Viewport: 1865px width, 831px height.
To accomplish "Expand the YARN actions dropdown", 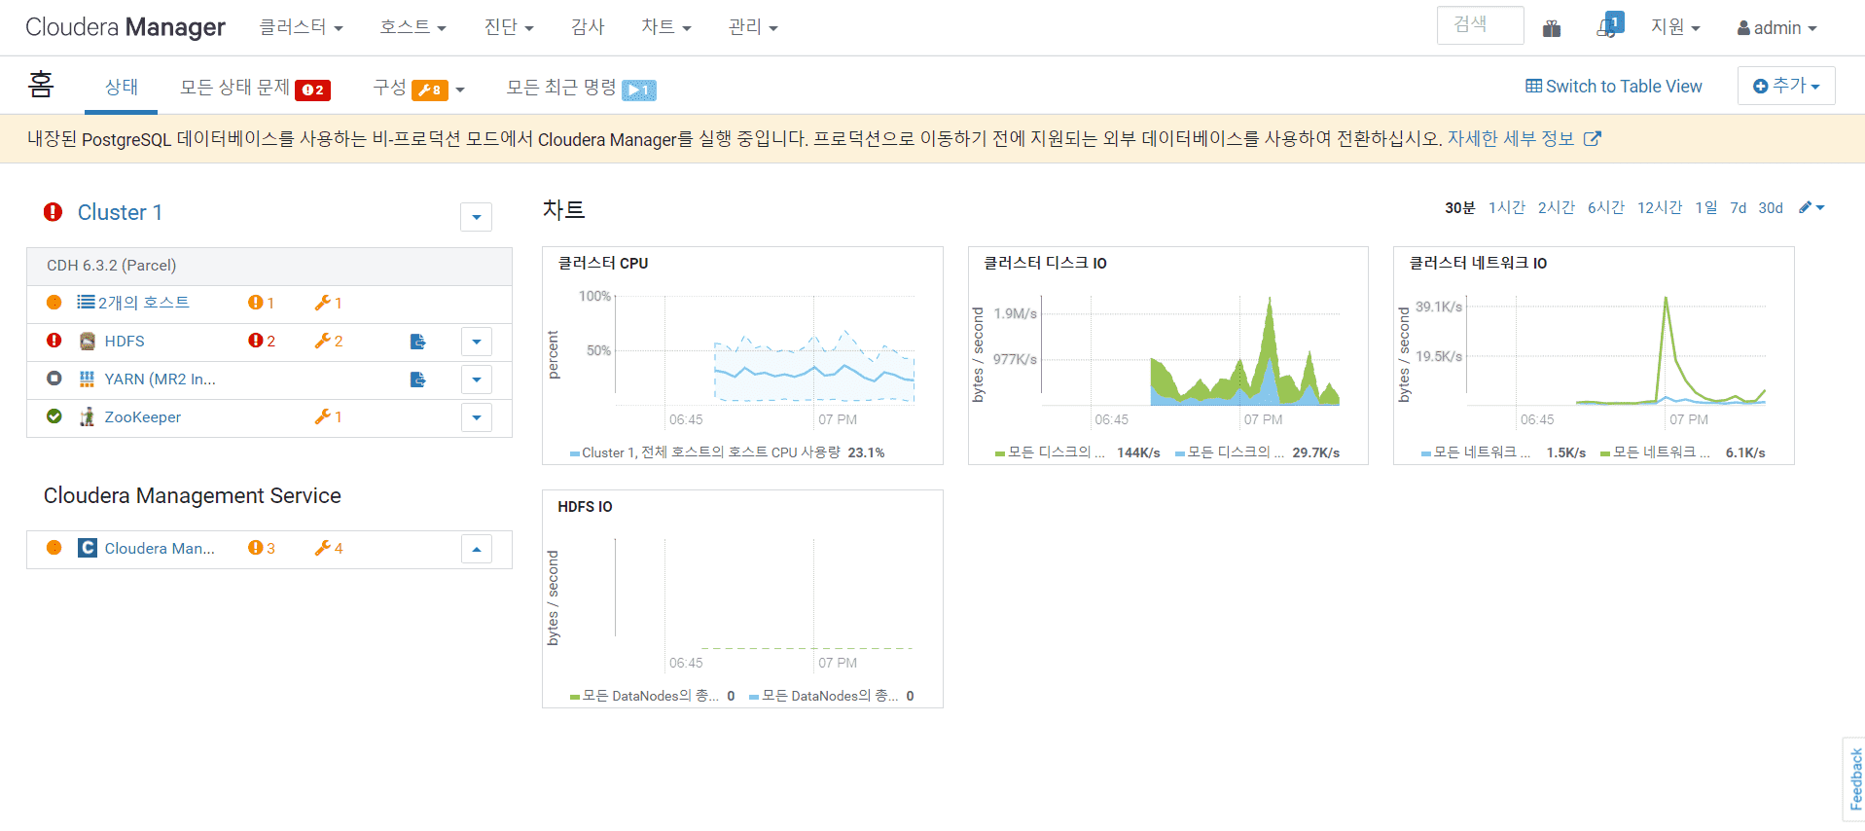I will coord(477,379).
